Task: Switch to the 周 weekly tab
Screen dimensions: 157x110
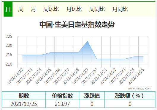Action: pyautogui.click(x=20, y=9)
